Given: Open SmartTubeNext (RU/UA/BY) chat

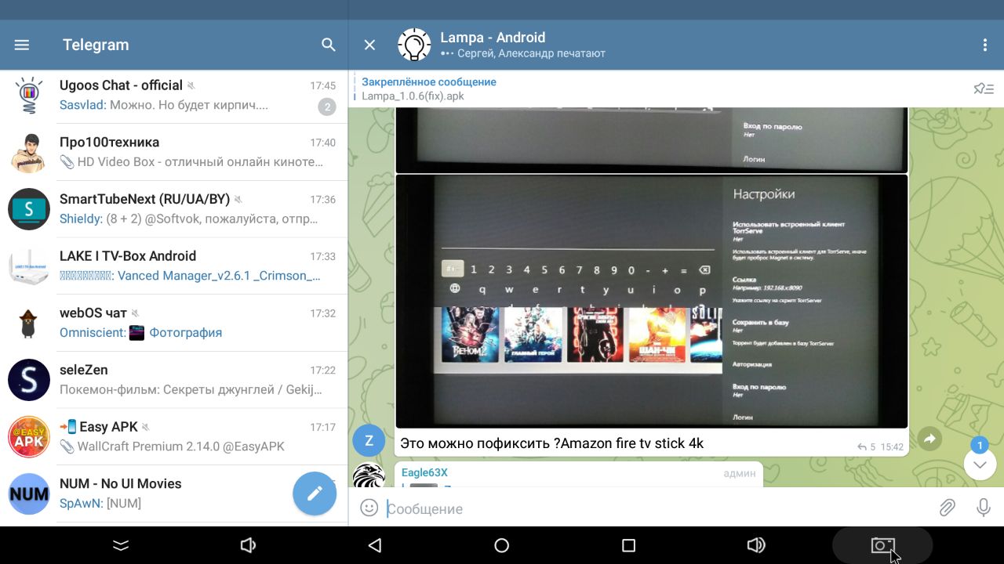Looking at the screenshot, I should (173, 209).
